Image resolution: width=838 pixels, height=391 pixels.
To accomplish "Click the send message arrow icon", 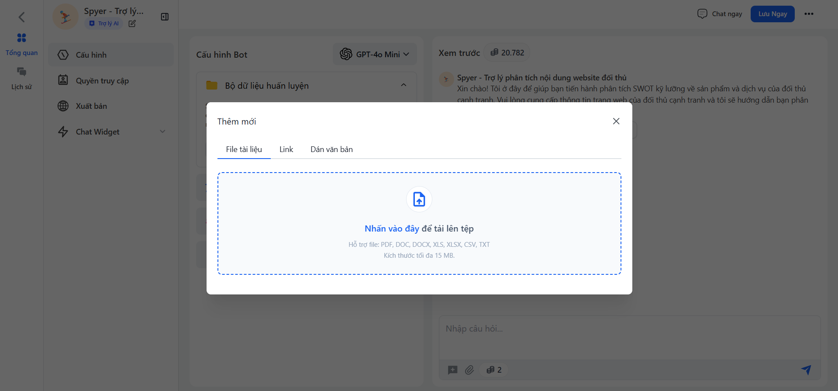I will 806,370.
